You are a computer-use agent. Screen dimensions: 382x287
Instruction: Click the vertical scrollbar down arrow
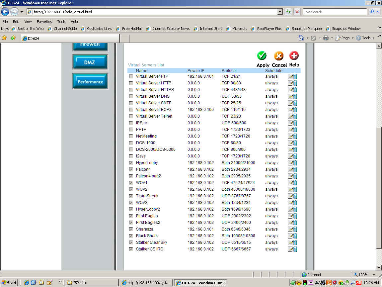point(379,267)
